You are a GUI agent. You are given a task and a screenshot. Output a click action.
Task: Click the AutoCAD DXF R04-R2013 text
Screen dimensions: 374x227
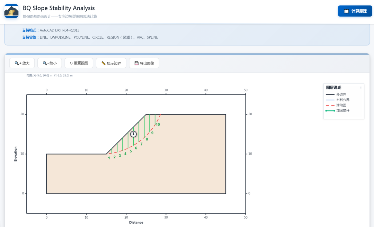(x=60, y=30)
